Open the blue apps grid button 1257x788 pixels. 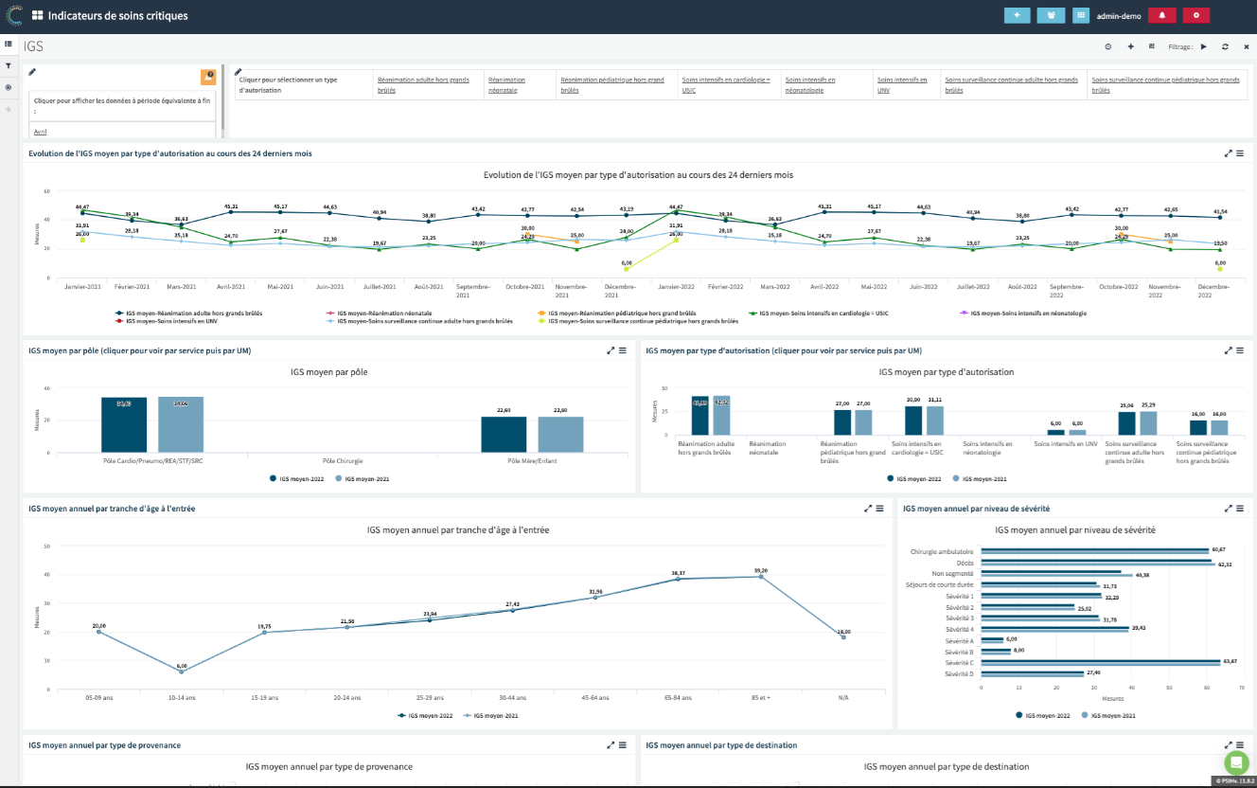point(1081,15)
